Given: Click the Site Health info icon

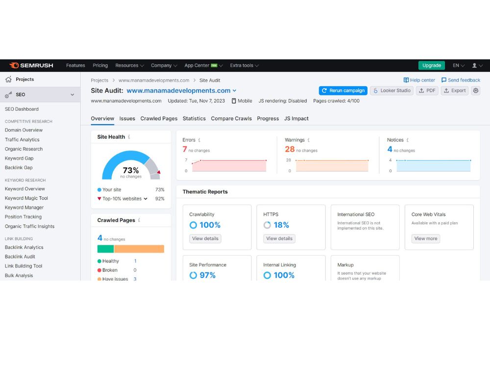Looking at the screenshot, I should (129, 137).
